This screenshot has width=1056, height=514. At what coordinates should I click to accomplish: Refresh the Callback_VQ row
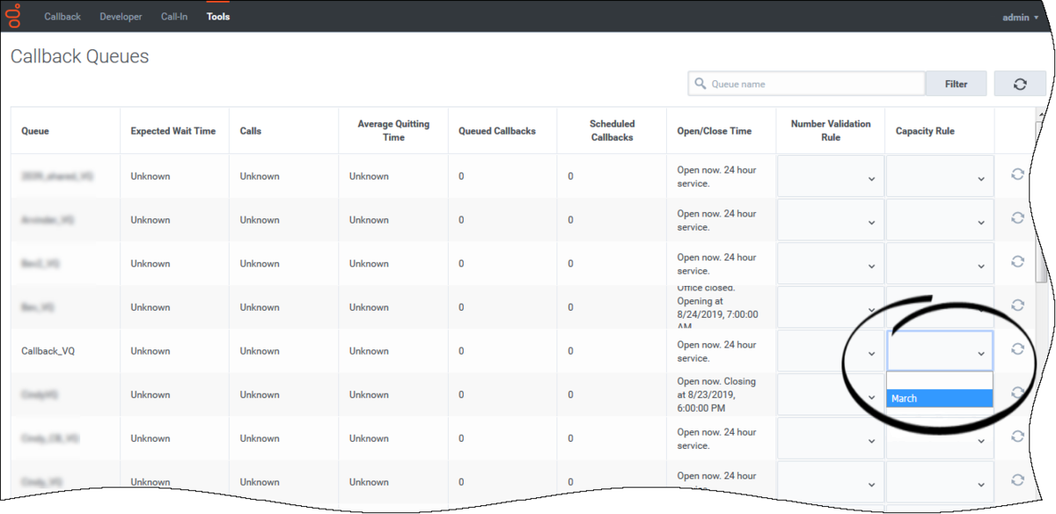pyautogui.click(x=1017, y=349)
